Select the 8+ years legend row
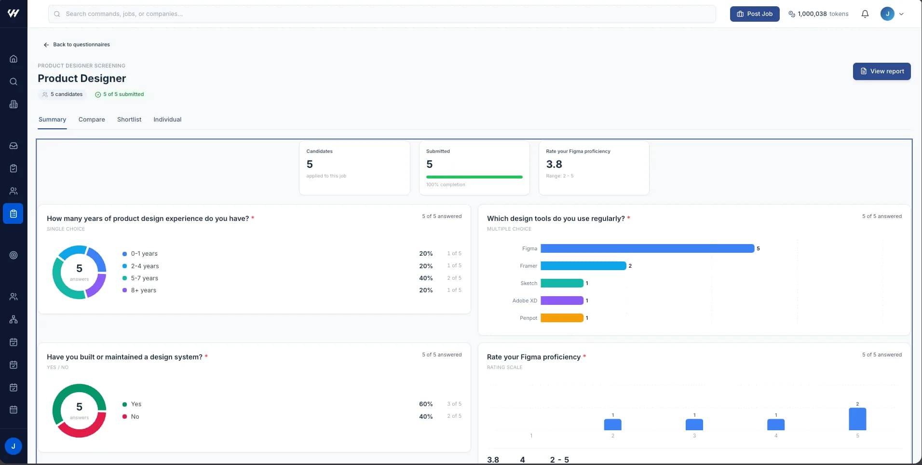Viewport: 922px width, 465px height. click(292, 290)
